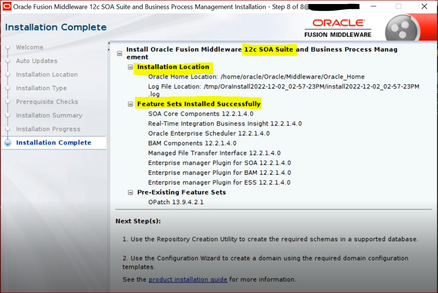This screenshot has height=293, width=438.
Task: Select the Auto Updates step
Action: (x=37, y=61)
